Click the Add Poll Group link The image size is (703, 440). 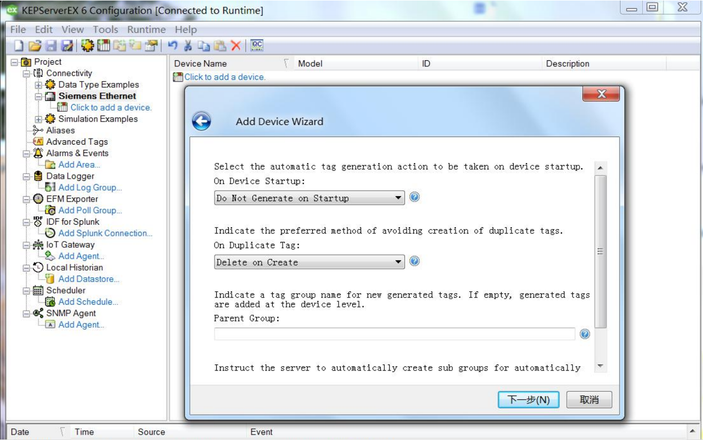pos(90,210)
